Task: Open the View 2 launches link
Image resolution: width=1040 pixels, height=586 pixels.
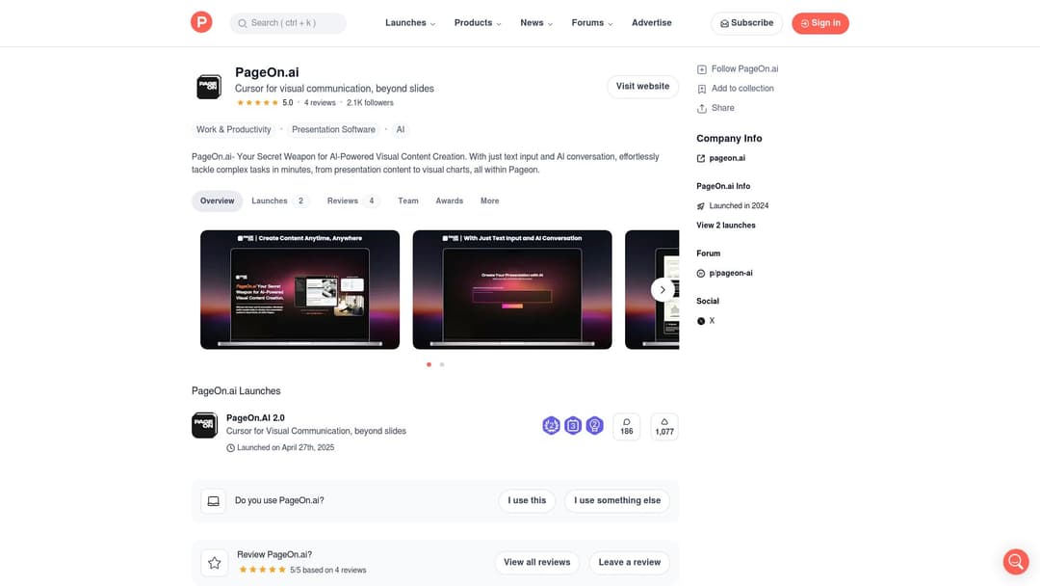Action: 726,226
